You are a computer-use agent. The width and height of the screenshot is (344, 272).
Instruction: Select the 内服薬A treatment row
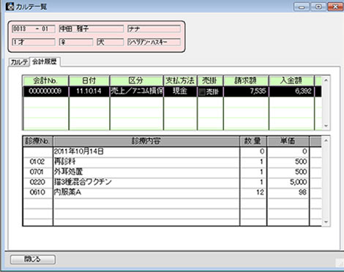(172, 192)
